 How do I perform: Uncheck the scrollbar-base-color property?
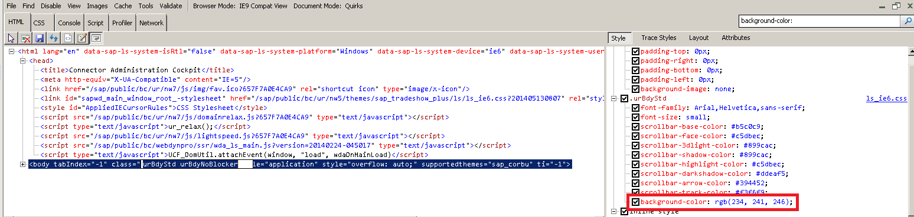click(x=635, y=127)
